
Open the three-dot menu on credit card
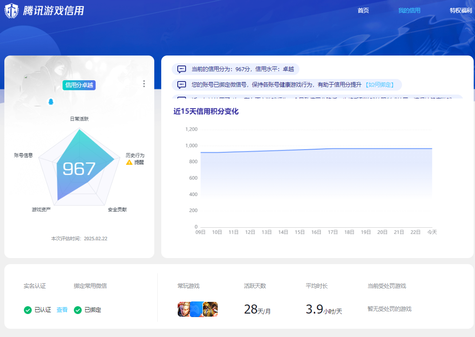click(144, 84)
